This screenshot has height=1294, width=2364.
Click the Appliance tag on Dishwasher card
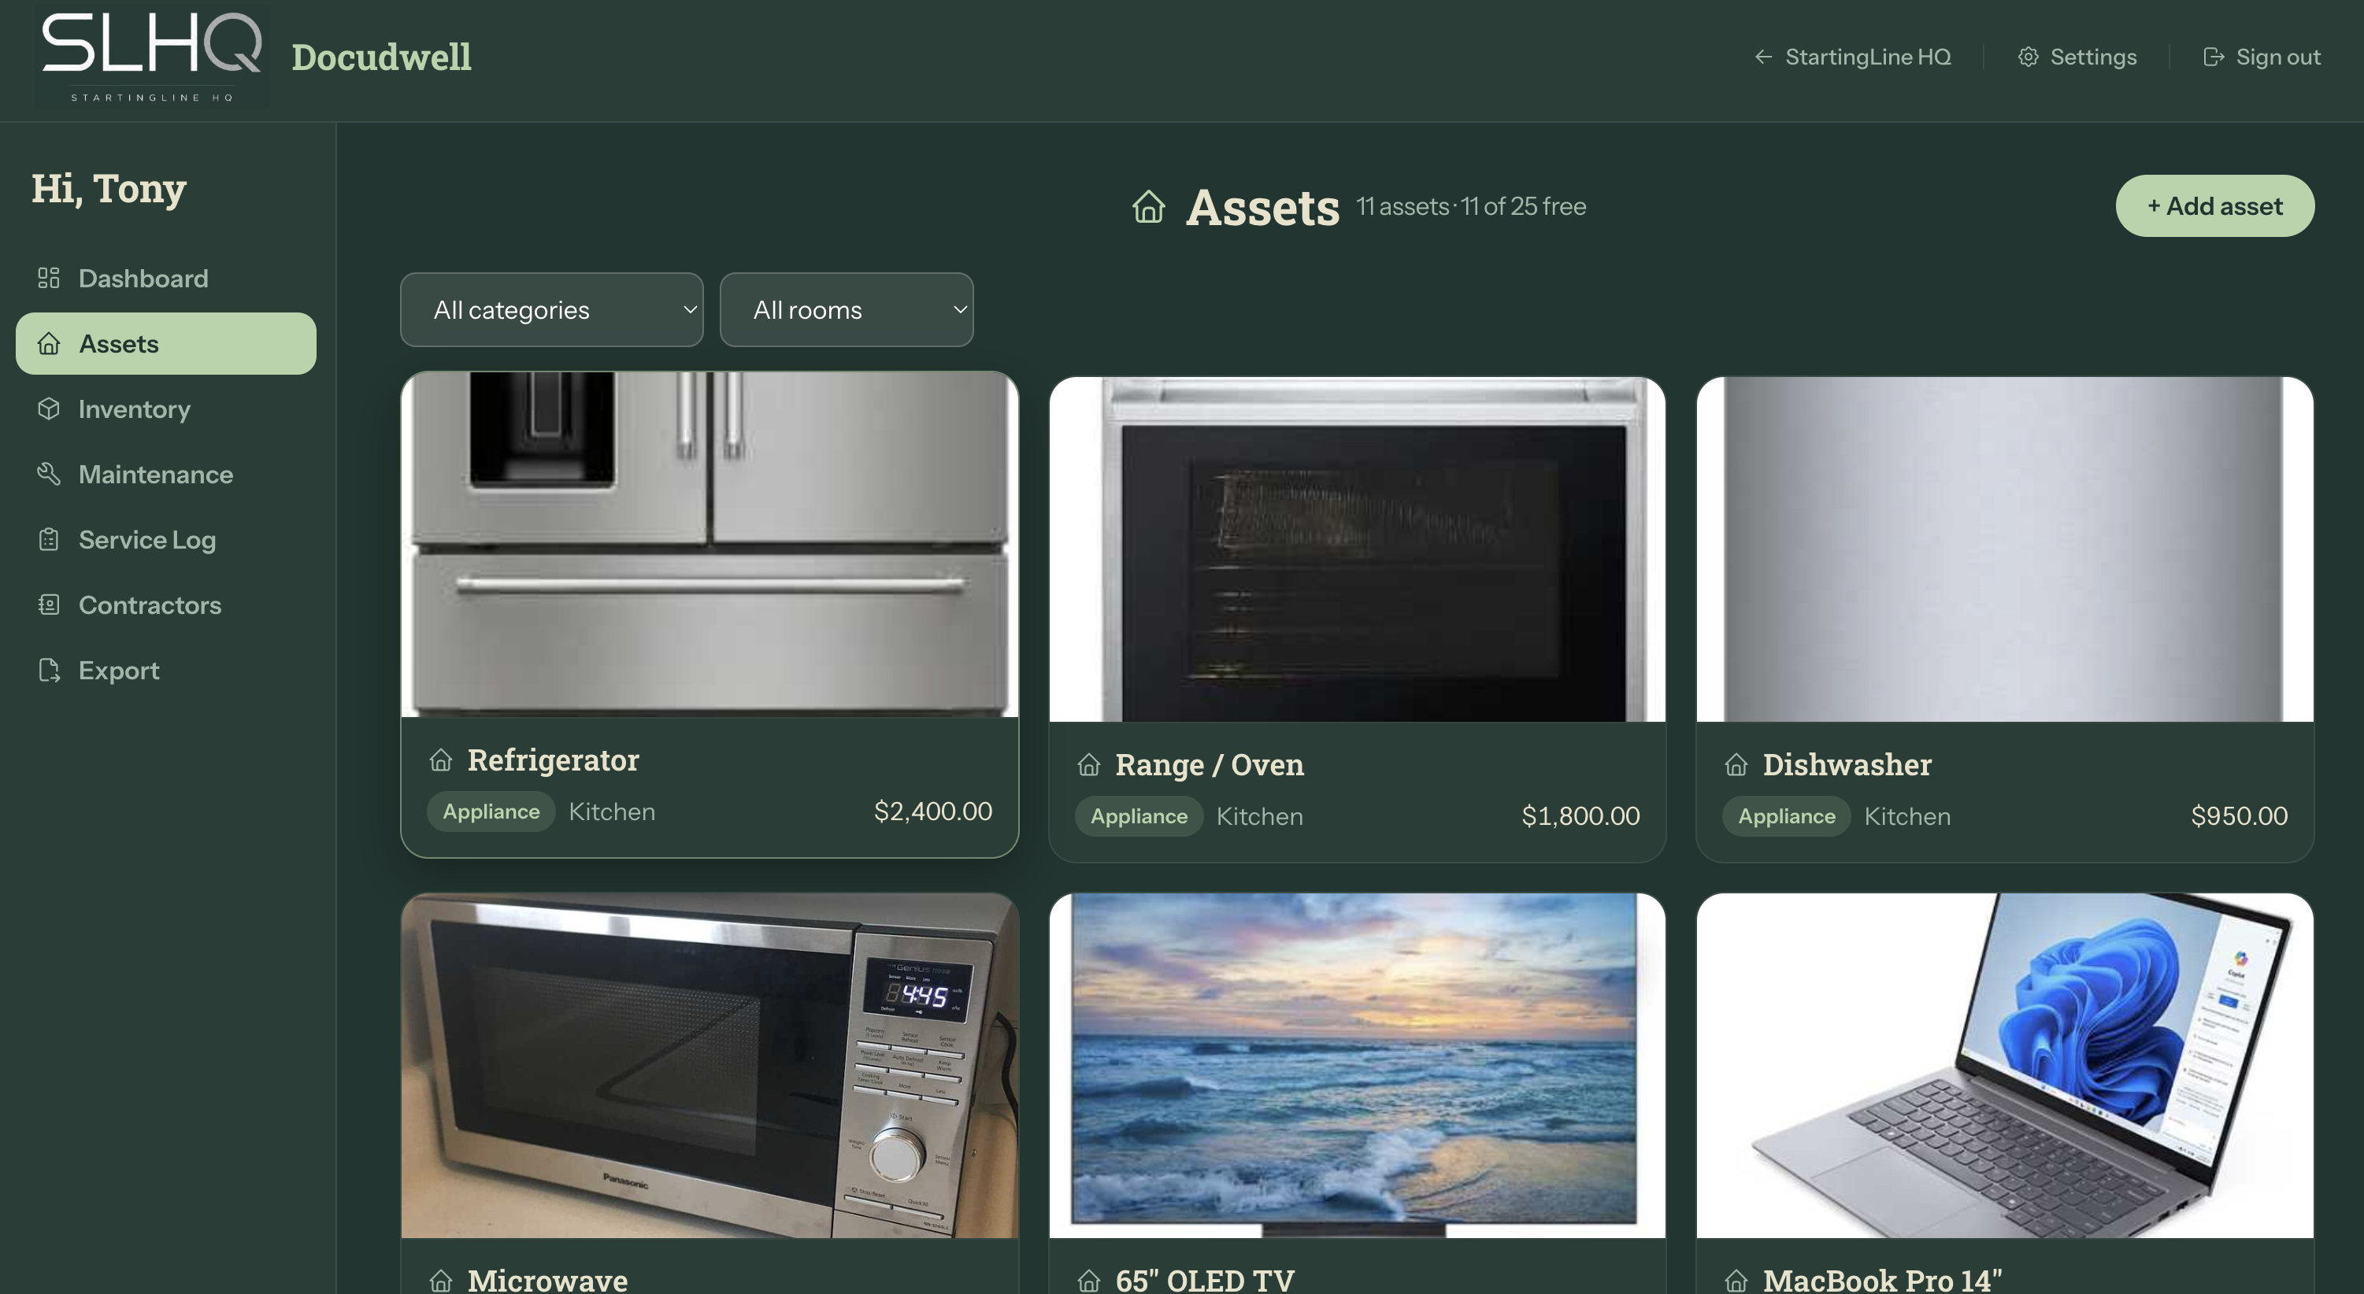coord(1787,816)
